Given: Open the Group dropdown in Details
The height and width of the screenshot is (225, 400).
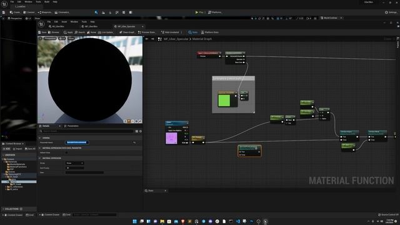Looking at the screenshot, I should [x=75, y=163].
